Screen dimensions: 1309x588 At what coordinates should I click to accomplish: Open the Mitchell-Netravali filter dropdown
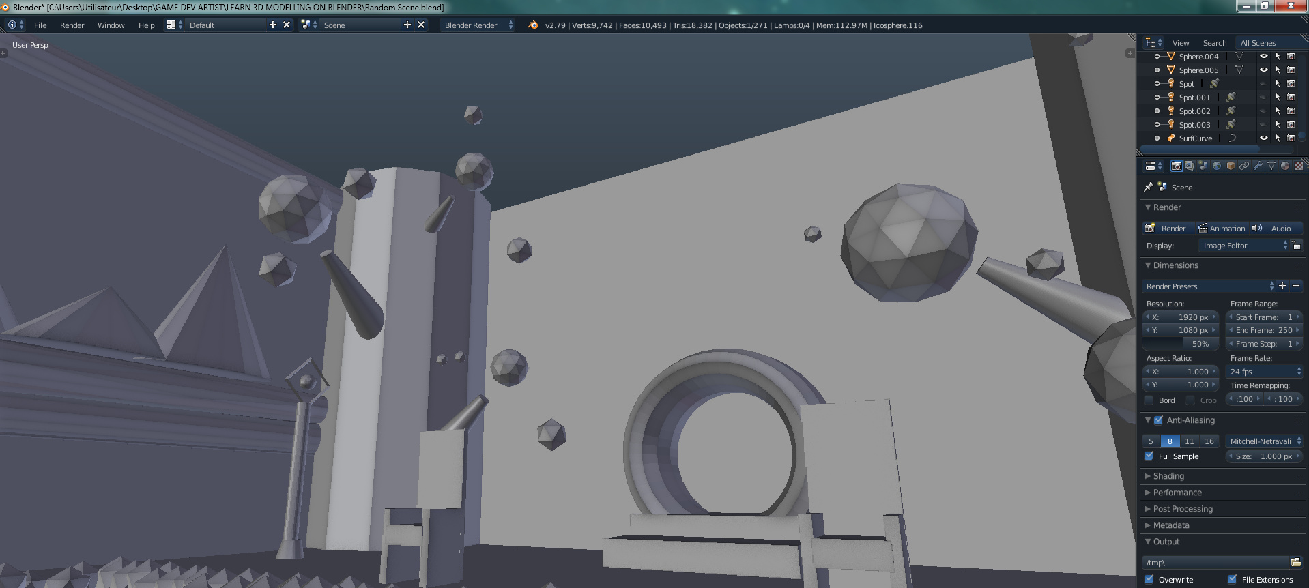click(1265, 441)
